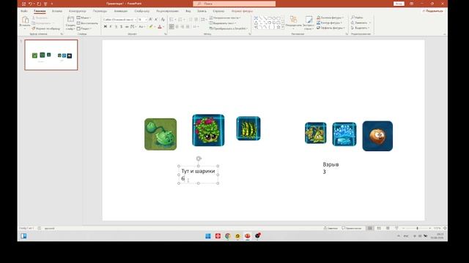Toggle text shadow (S) formatting
This screenshot has height=263, width=469.
(121, 27)
